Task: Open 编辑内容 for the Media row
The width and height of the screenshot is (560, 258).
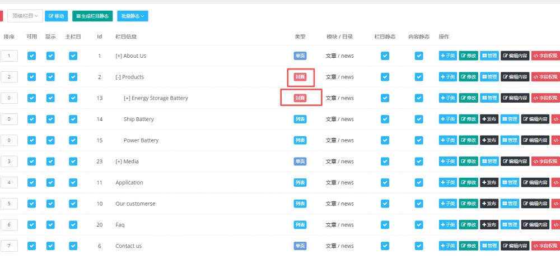Action: [515, 162]
